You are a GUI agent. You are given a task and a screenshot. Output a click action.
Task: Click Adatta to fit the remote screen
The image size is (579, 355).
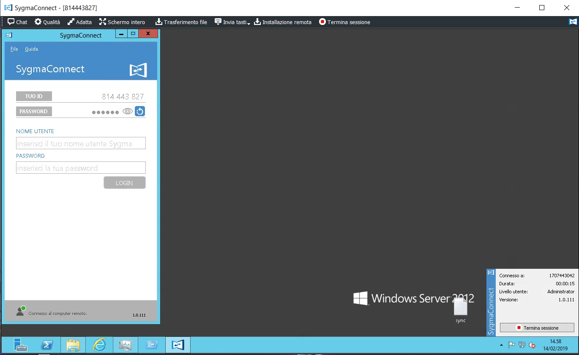coord(79,22)
